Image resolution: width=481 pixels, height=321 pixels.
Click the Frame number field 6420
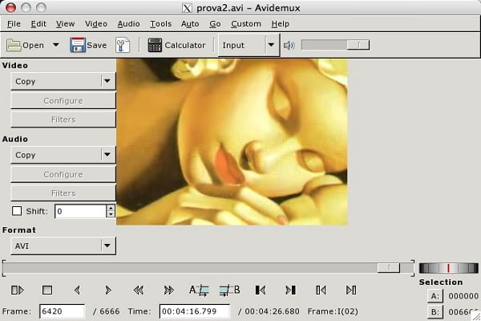pos(62,311)
